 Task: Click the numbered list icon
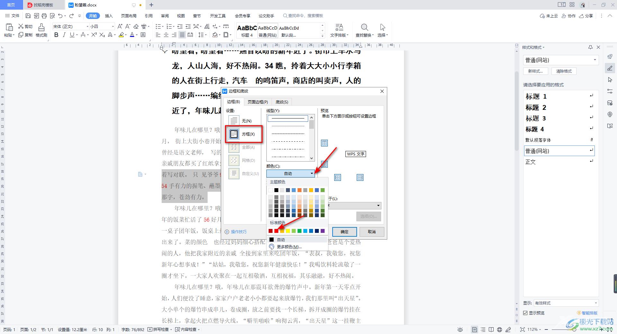169,26
